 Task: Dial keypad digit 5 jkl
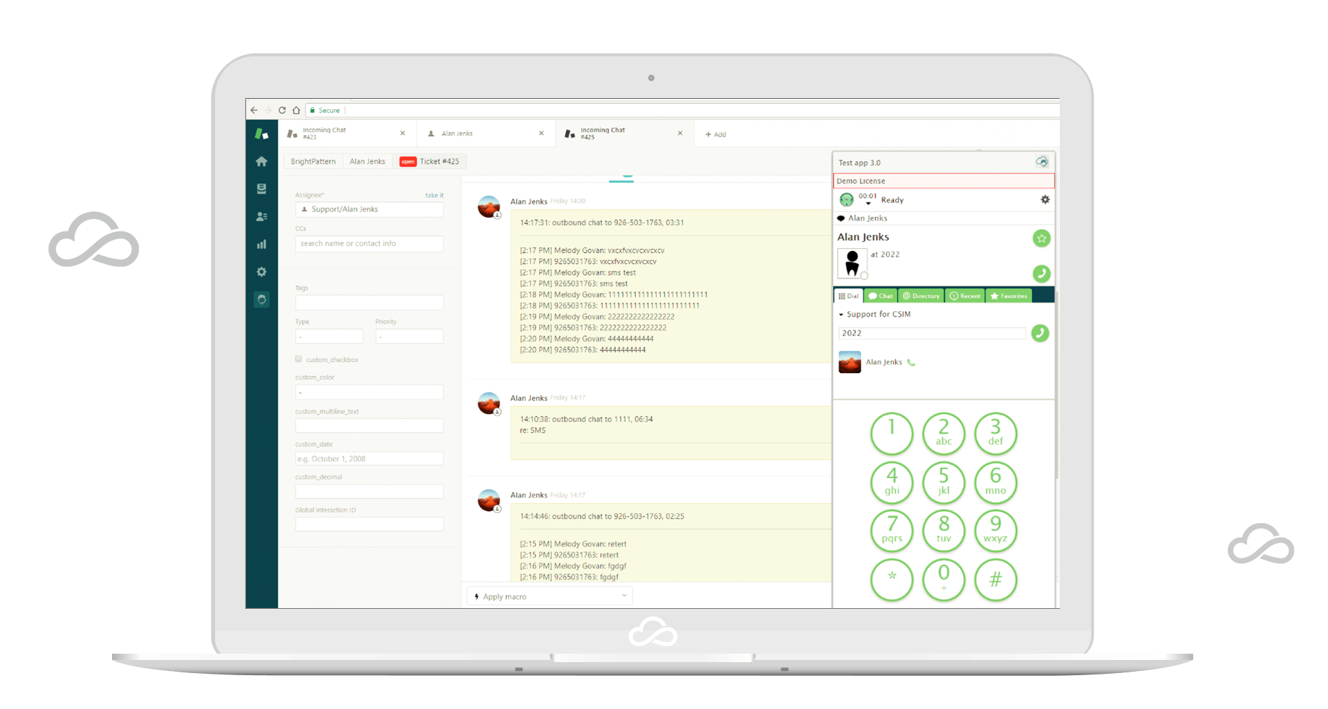point(944,482)
